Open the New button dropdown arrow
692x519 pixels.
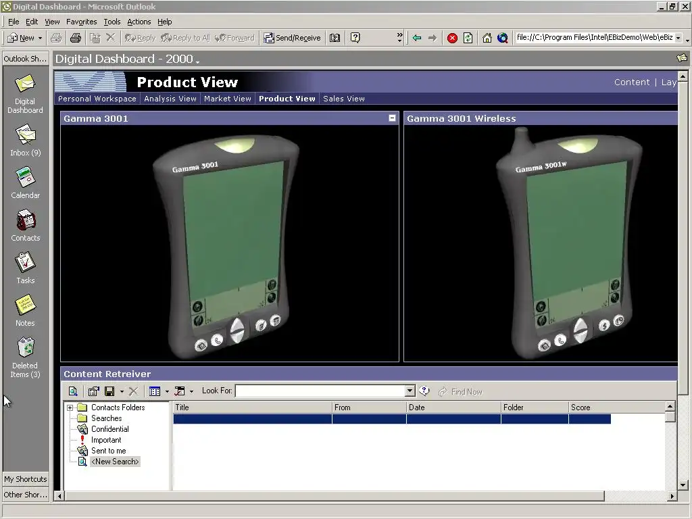[x=40, y=38]
